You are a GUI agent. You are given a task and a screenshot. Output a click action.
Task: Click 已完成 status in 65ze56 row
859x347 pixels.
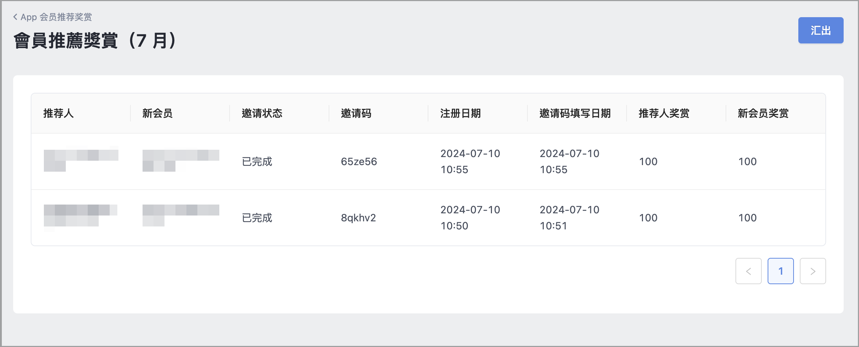pos(257,161)
